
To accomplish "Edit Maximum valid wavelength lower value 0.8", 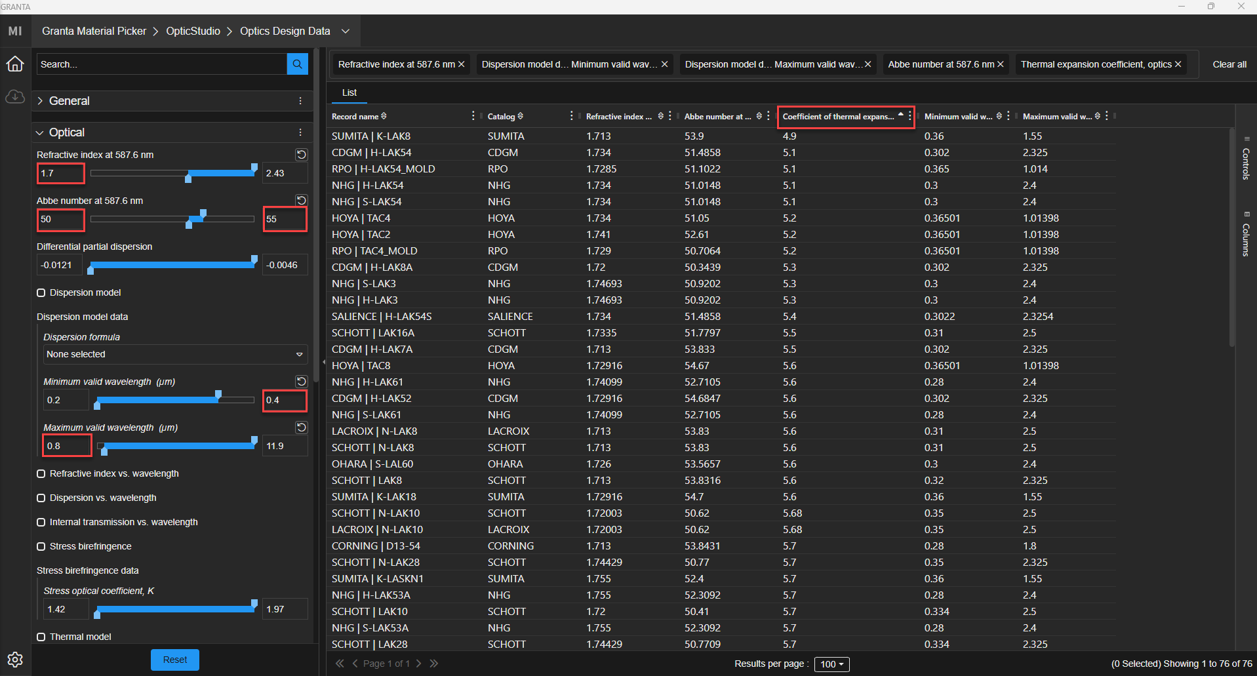I will tap(66, 447).
